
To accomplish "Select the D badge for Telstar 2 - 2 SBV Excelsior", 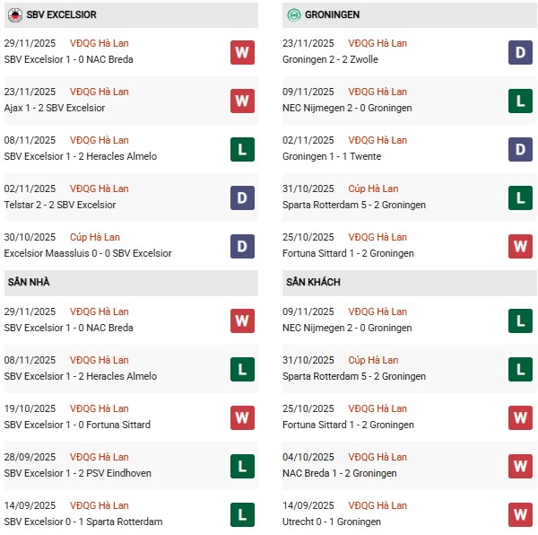I will click(x=242, y=197).
